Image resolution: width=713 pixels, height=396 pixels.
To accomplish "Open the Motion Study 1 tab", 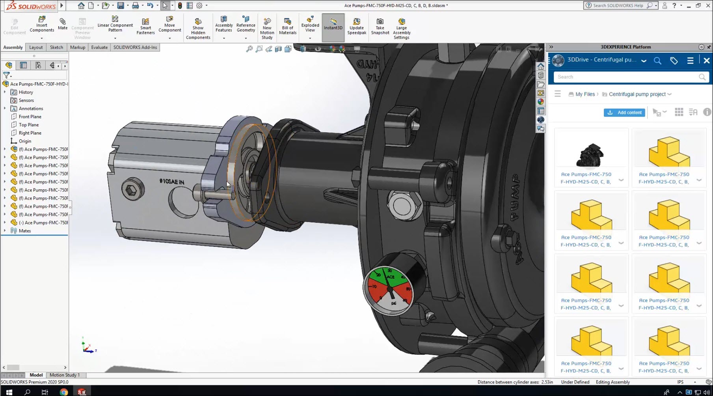I will (64, 375).
